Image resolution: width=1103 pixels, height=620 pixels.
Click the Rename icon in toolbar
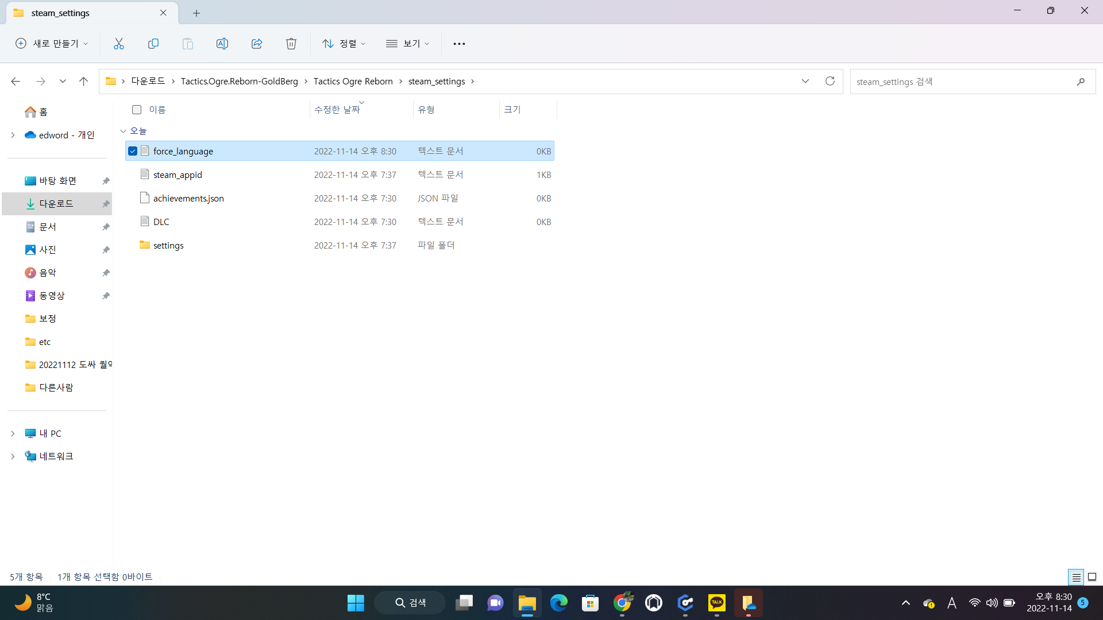pos(222,44)
